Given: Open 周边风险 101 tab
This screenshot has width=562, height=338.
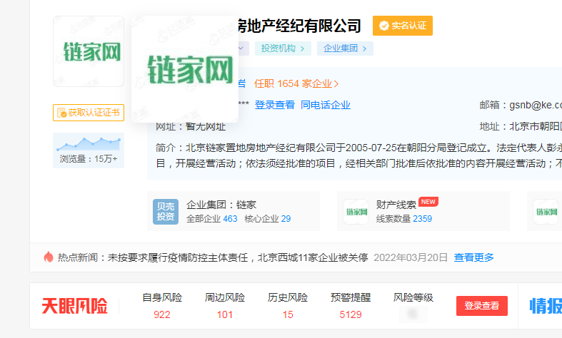Looking at the screenshot, I should (225, 306).
